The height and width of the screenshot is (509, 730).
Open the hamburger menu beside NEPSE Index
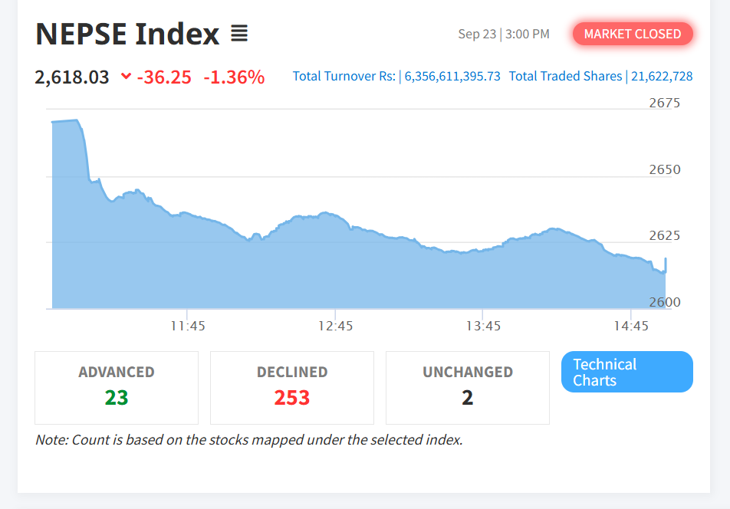click(x=239, y=34)
